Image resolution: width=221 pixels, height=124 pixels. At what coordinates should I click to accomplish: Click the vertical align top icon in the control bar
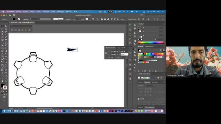coord(112,19)
